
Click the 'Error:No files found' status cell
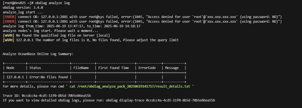[x=49, y=77]
